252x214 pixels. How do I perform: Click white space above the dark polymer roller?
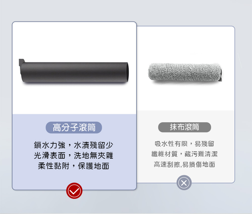(x=74, y=40)
